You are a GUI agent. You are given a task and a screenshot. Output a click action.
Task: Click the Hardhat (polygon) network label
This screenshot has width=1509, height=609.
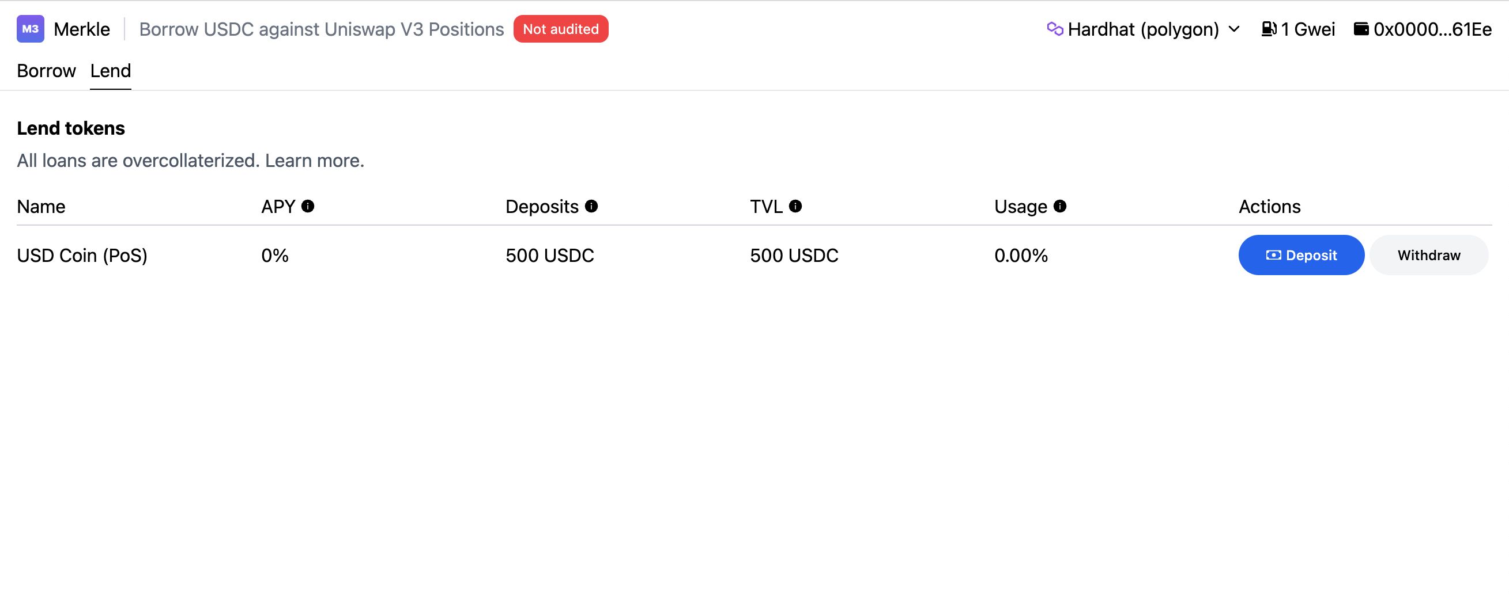[1143, 29]
